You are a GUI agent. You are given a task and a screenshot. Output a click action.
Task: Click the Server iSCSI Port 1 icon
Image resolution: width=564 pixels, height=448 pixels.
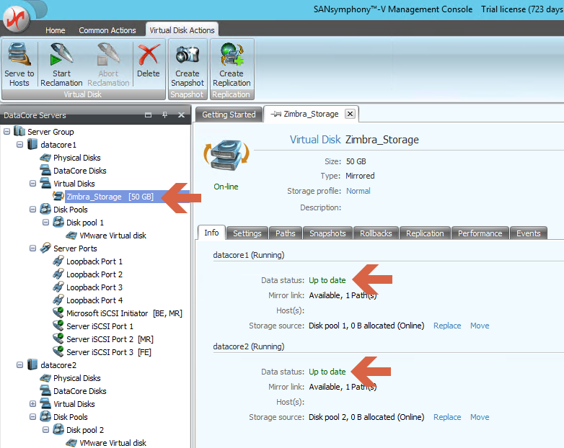pyautogui.click(x=58, y=326)
